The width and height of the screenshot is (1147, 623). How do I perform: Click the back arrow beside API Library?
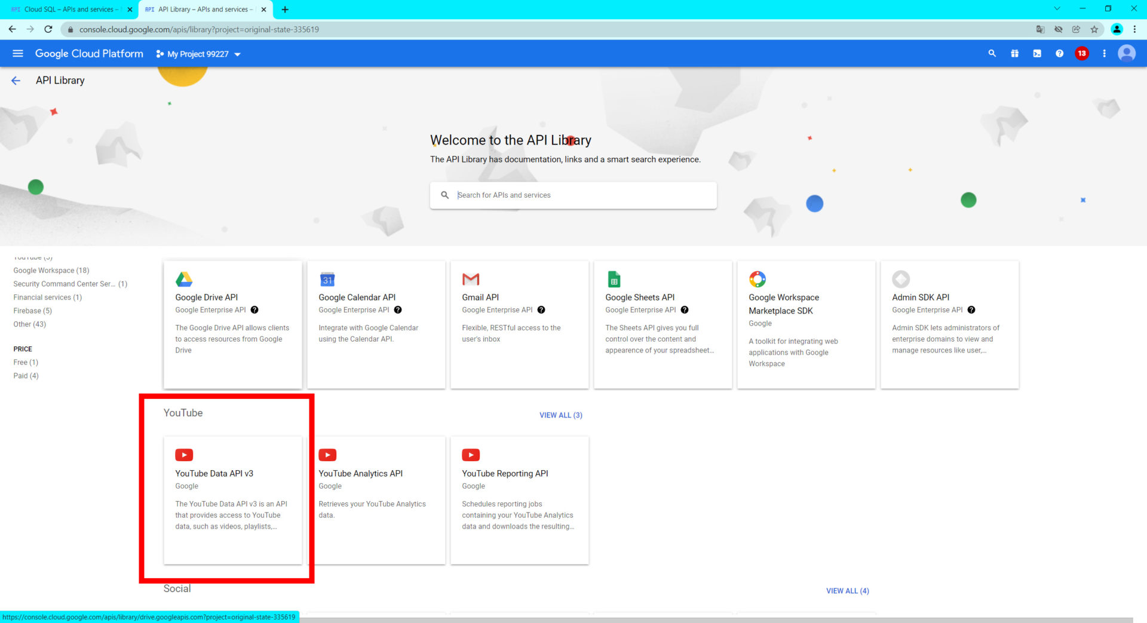pyautogui.click(x=16, y=81)
